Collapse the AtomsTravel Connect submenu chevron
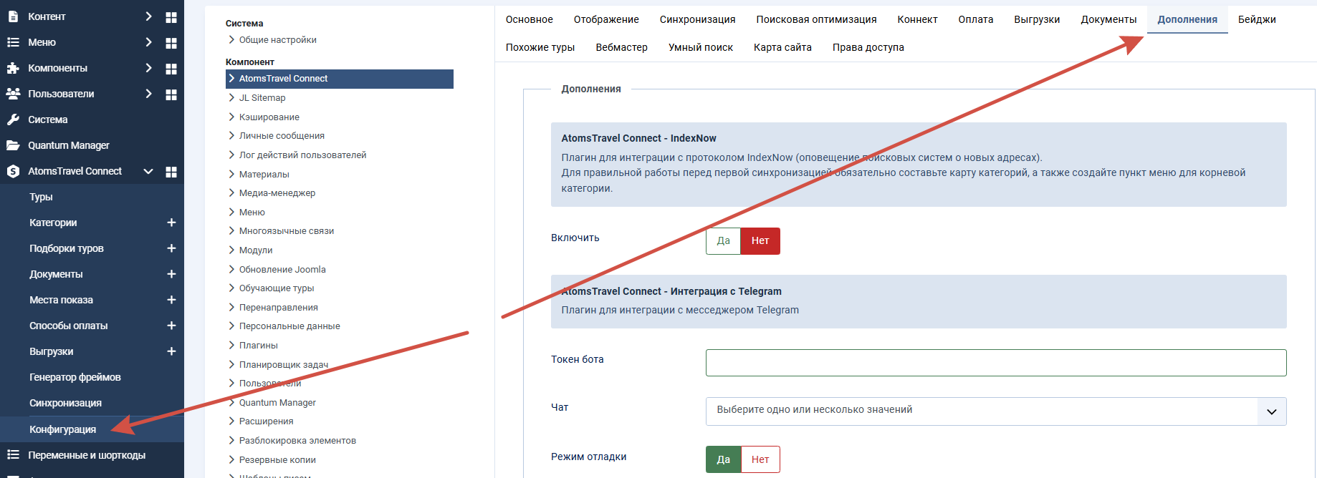This screenshot has height=478, width=1317. pyautogui.click(x=148, y=171)
